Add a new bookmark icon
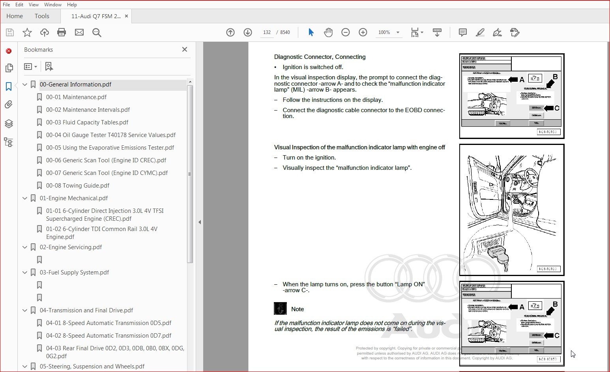This screenshot has height=372, width=610. coord(49,66)
